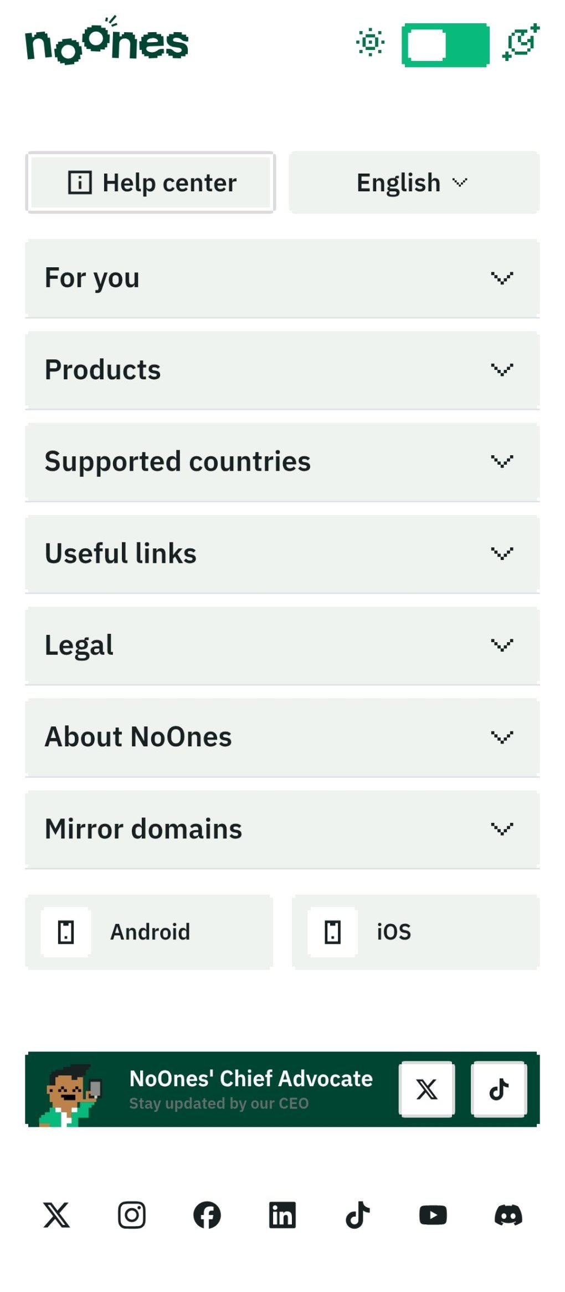Open the Android app download
Viewport: 565px width, 1292px height.
149,932
